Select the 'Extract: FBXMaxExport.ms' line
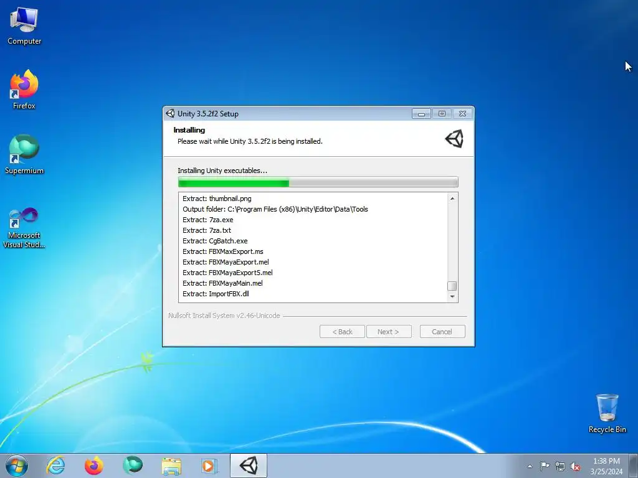This screenshot has width=638, height=478. pos(223,251)
